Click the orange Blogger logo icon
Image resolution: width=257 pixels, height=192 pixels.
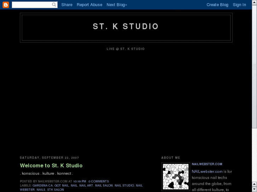[6, 5]
